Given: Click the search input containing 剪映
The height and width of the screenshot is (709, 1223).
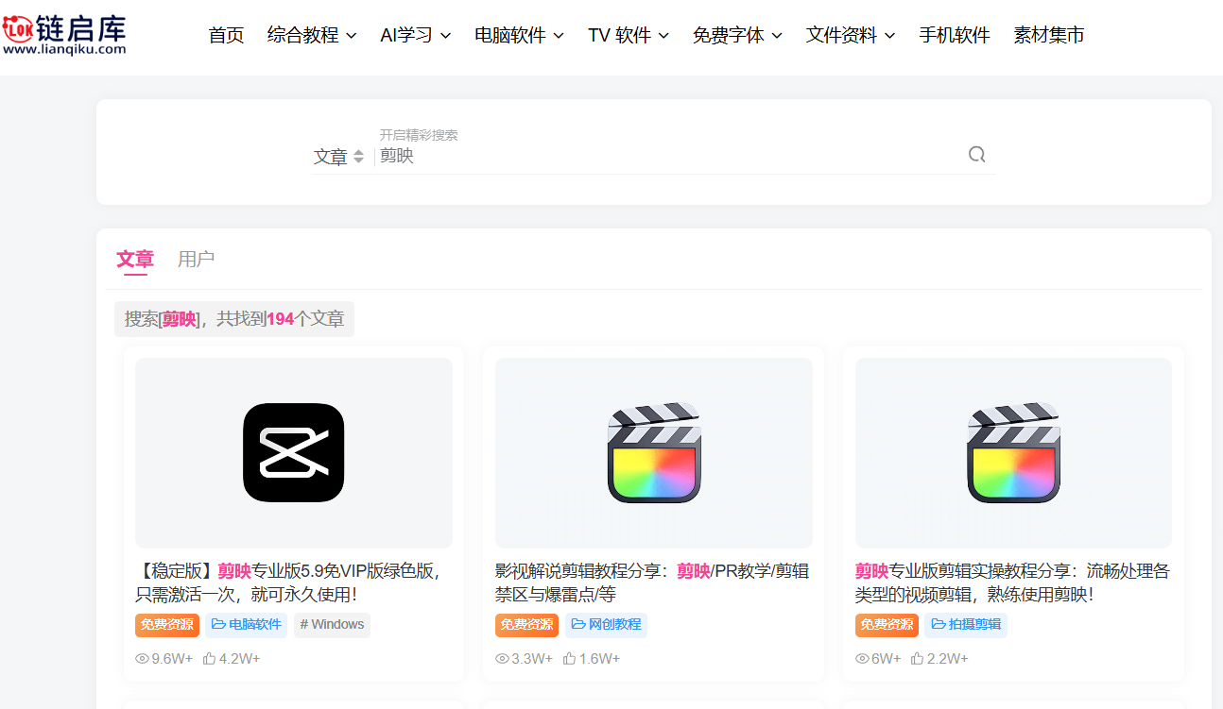Looking at the screenshot, I should click(666, 156).
